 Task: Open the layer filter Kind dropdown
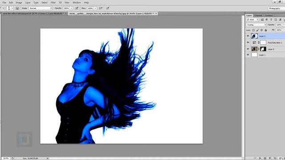click(x=252, y=20)
